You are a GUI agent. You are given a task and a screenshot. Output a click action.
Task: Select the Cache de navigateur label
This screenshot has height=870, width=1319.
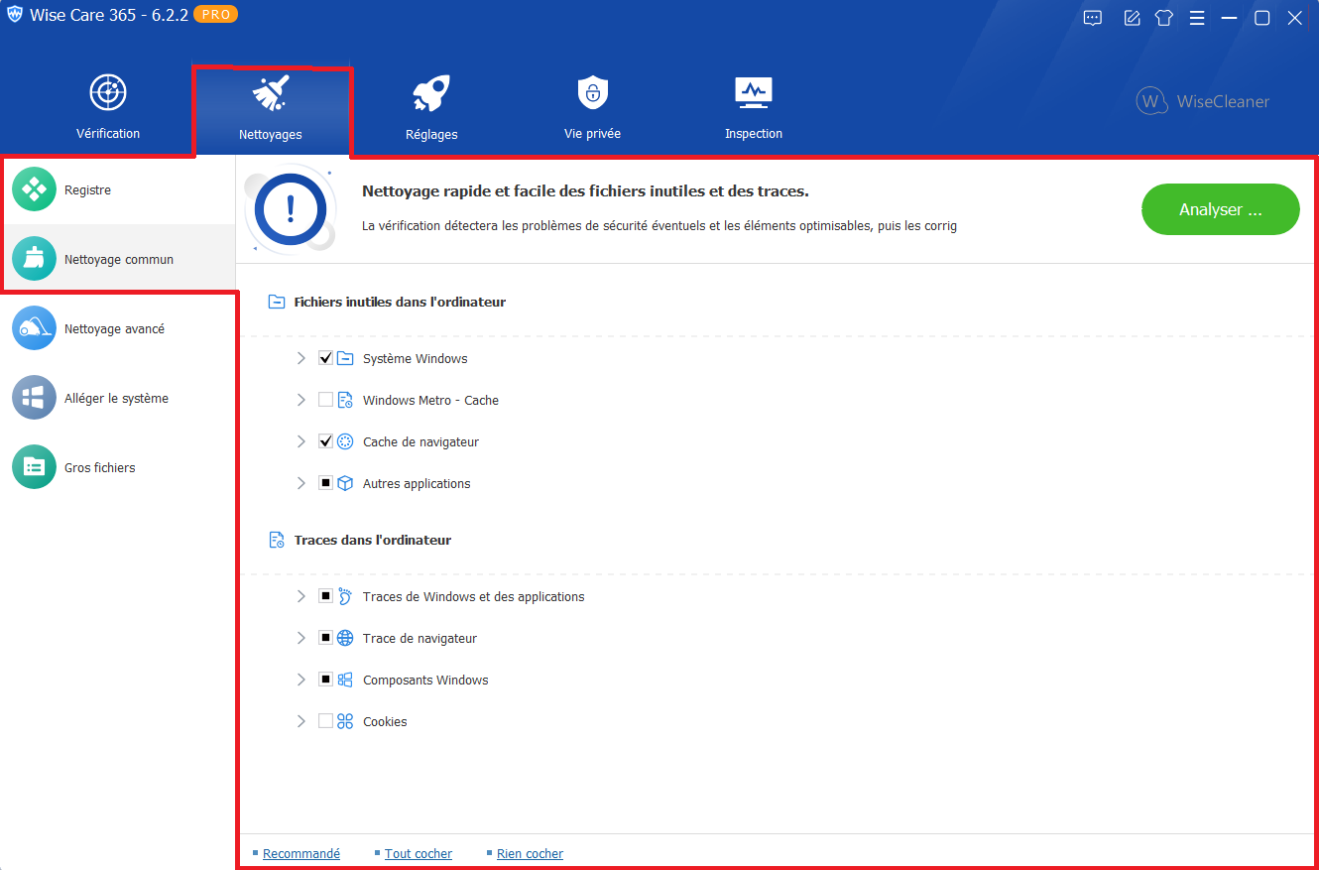point(420,441)
